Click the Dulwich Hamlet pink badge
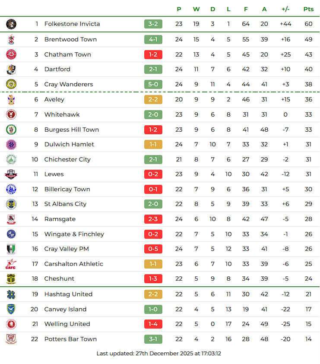320x364 pixels. coord(11,144)
